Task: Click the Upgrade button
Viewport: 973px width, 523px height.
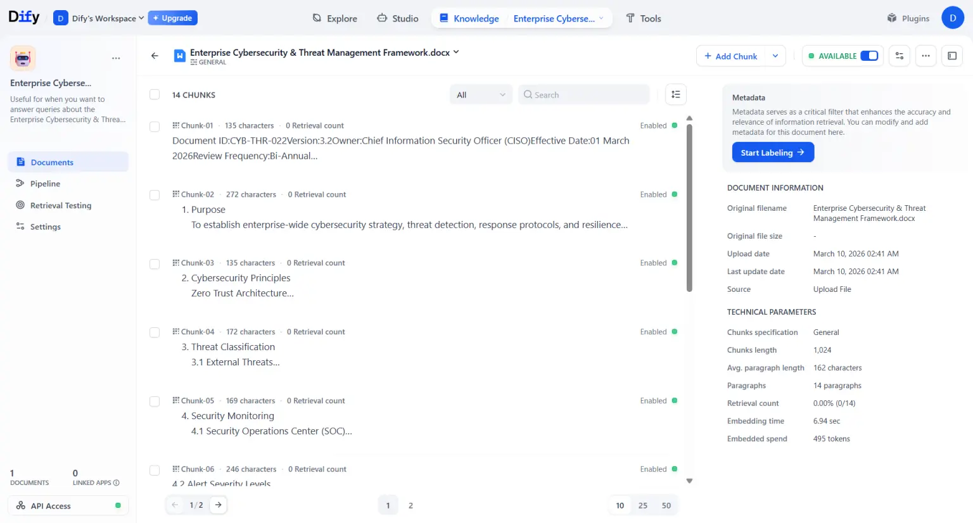Action: (x=173, y=18)
